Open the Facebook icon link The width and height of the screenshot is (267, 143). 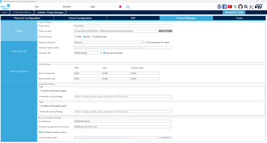(225, 7)
